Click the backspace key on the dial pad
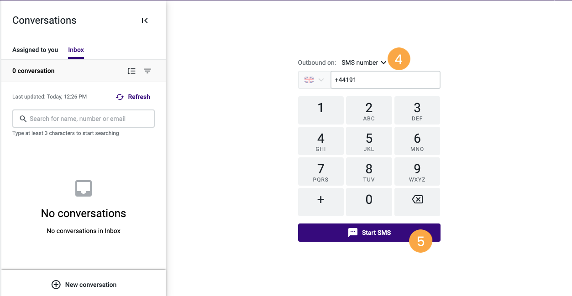The height and width of the screenshot is (296, 572). [417, 202]
